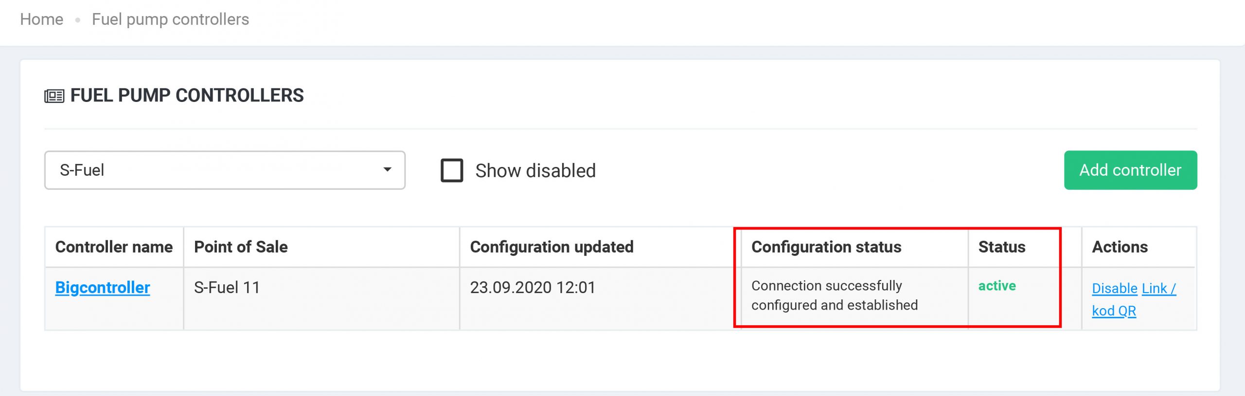Screen dimensions: 1245x396
Task: Go to Home in the breadcrumb
Action: pyautogui.click(x=42, y=19)
